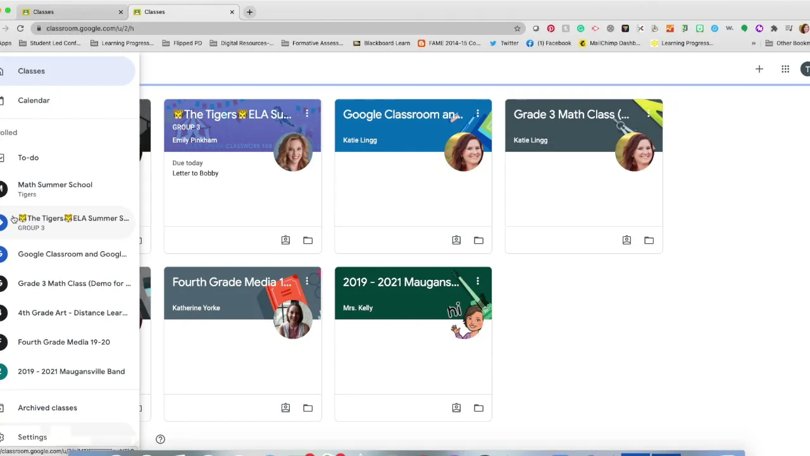The width and height of the screenshot is (810, 456).
Task: Open Grade 3 Math Class card title
Action: click(571, 115)
